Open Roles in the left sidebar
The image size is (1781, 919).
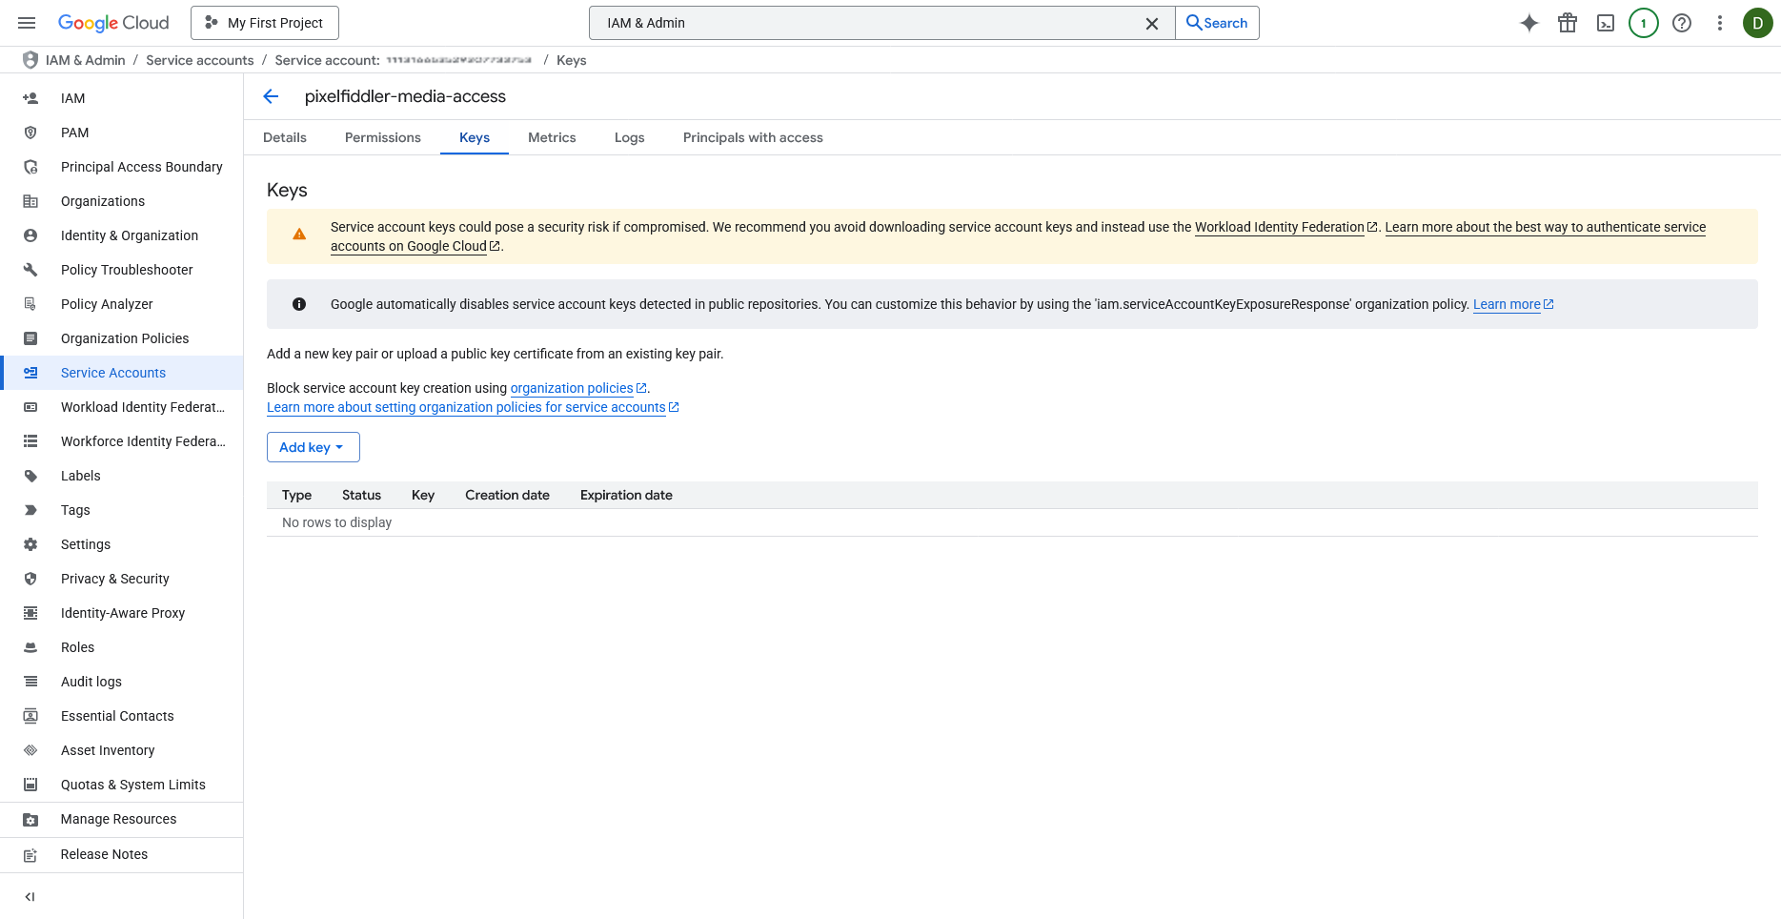point(77,647)
